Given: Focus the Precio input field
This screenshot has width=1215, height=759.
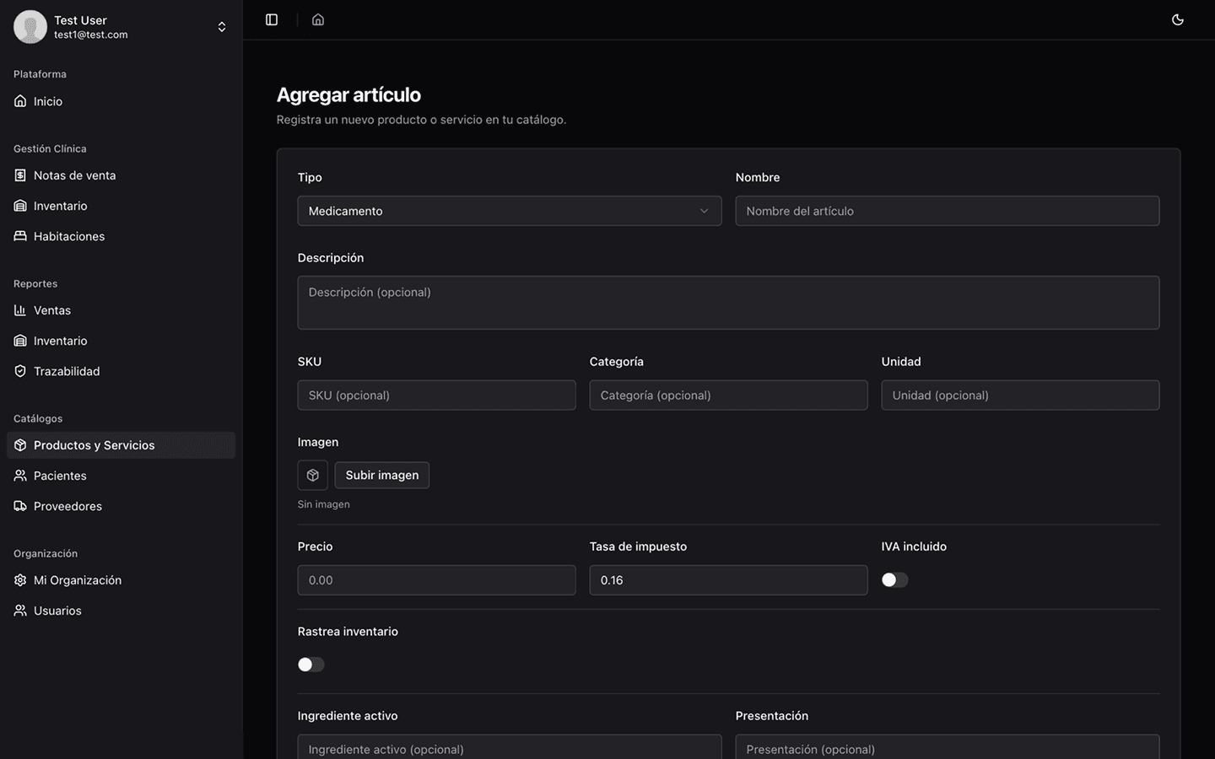Looking at the screenshot, I should tap(436, 580).
